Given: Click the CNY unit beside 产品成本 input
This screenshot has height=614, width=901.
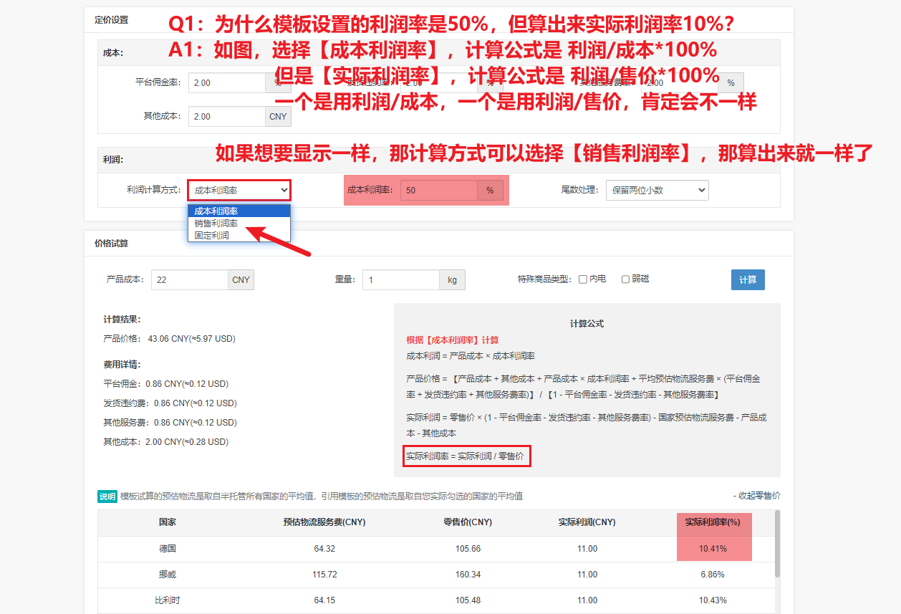Looking at the screenshot, I should click(x=241, y=279).
